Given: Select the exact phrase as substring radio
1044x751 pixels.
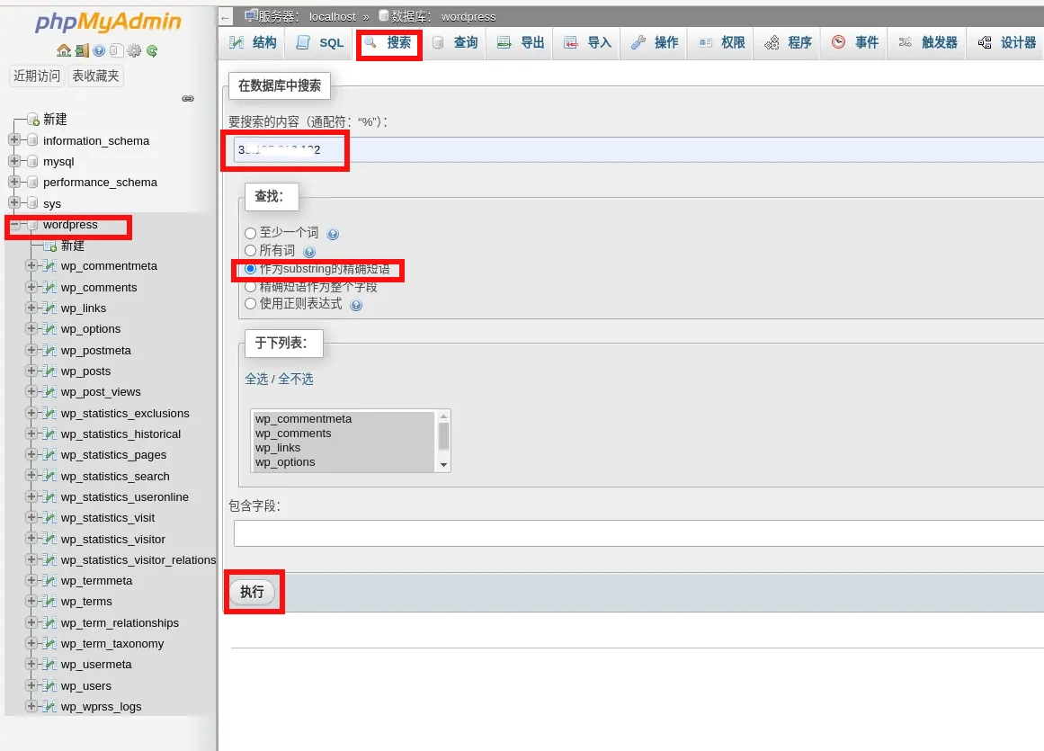Looking at the screenshot, I should [x=250, y=269].
